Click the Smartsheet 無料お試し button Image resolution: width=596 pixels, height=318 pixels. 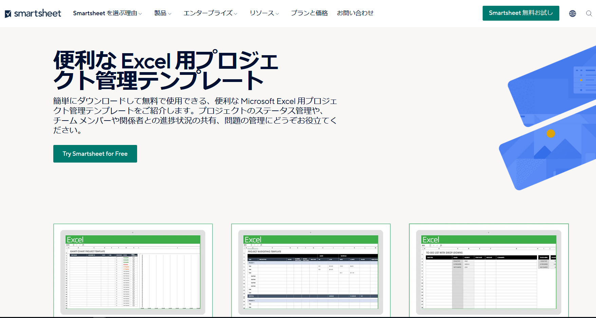point(521,13)
